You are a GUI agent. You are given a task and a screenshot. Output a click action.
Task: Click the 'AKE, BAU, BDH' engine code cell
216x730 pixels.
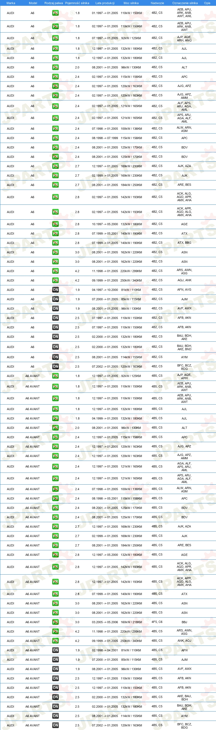[x=184, y=698]
